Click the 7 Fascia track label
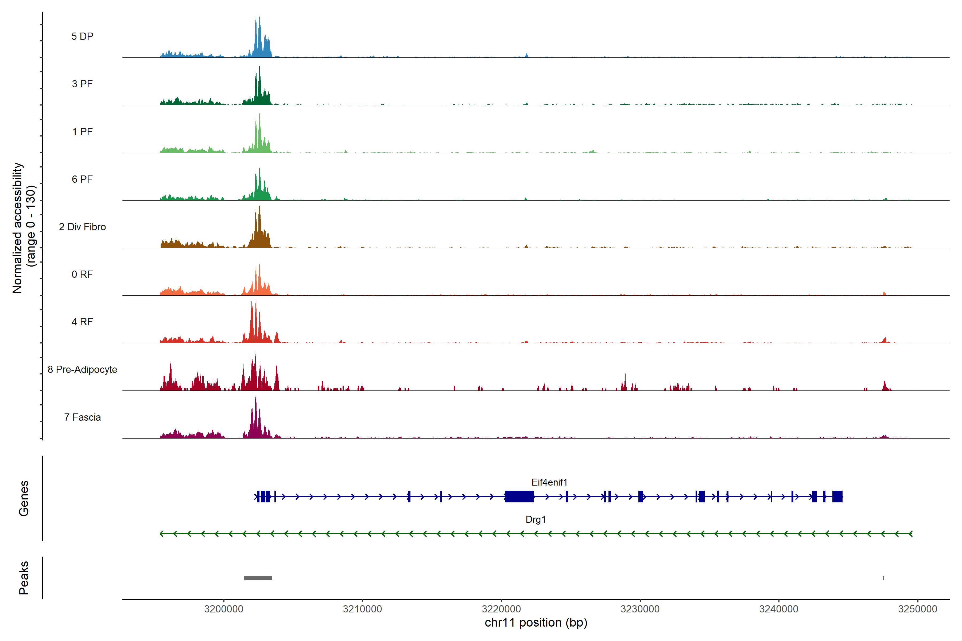The width and height of the screenshot is (962, 641). pyautogui.click(x=82, y=417)
